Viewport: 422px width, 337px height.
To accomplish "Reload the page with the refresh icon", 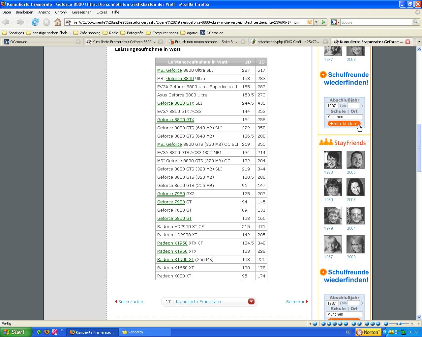I will [35, 22].
